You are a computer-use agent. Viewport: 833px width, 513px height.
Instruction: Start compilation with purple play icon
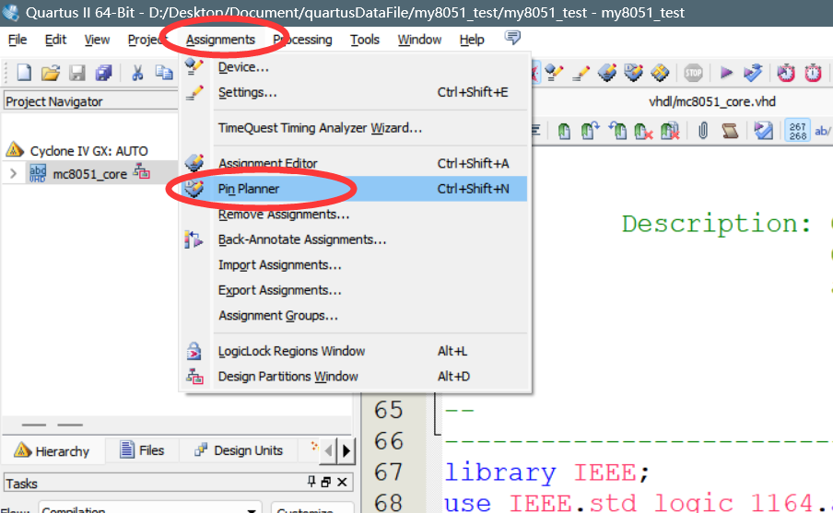click(726, 72)
